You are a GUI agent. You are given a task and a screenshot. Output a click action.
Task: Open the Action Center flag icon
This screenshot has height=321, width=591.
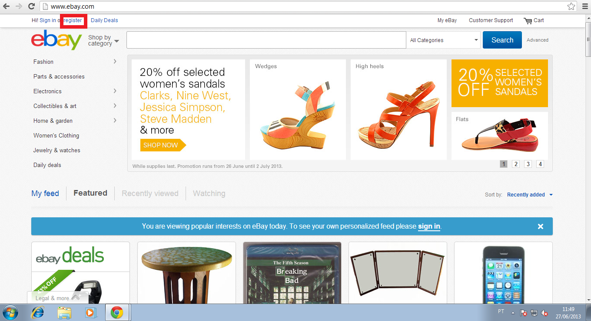(524, 313)
